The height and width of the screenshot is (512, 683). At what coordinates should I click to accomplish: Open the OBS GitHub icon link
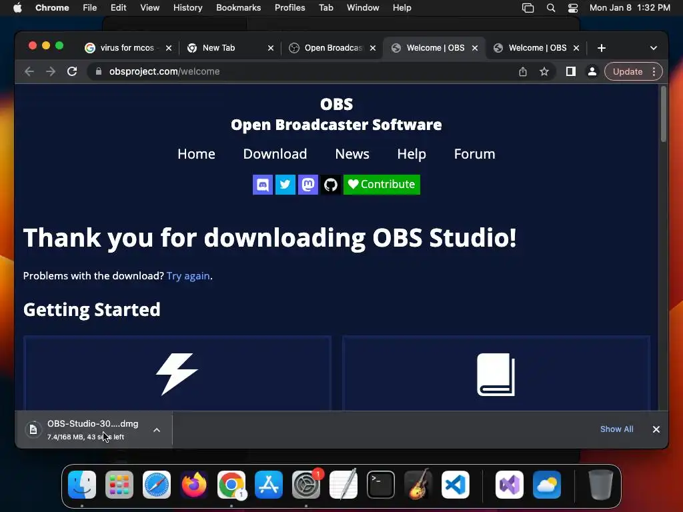tap(331, 185)
